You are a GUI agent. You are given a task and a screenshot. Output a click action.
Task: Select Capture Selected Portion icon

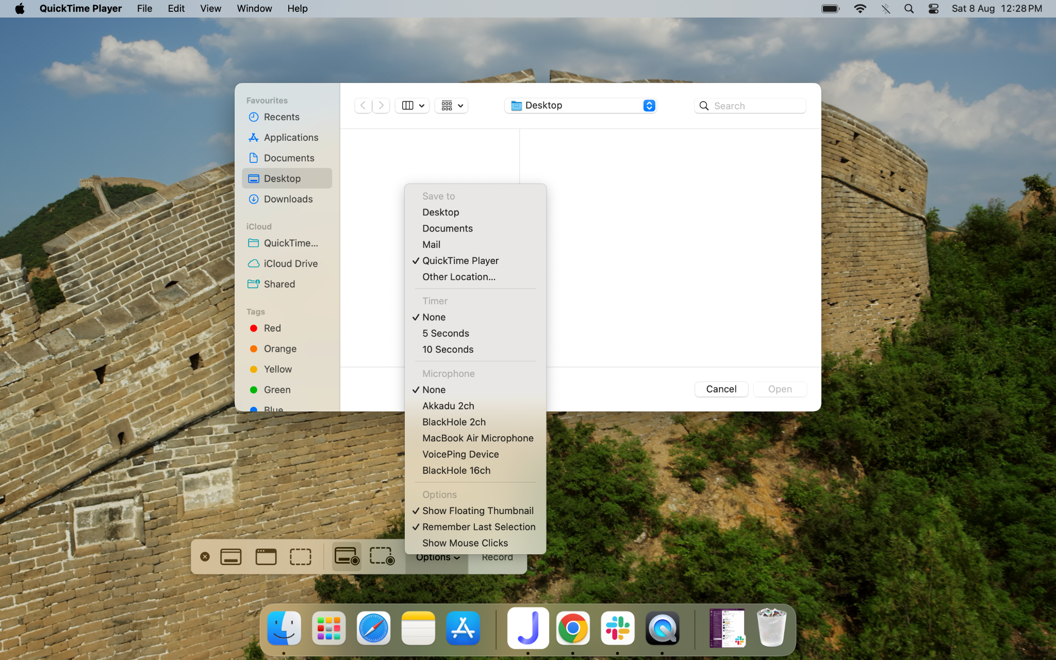click(300, 557)
